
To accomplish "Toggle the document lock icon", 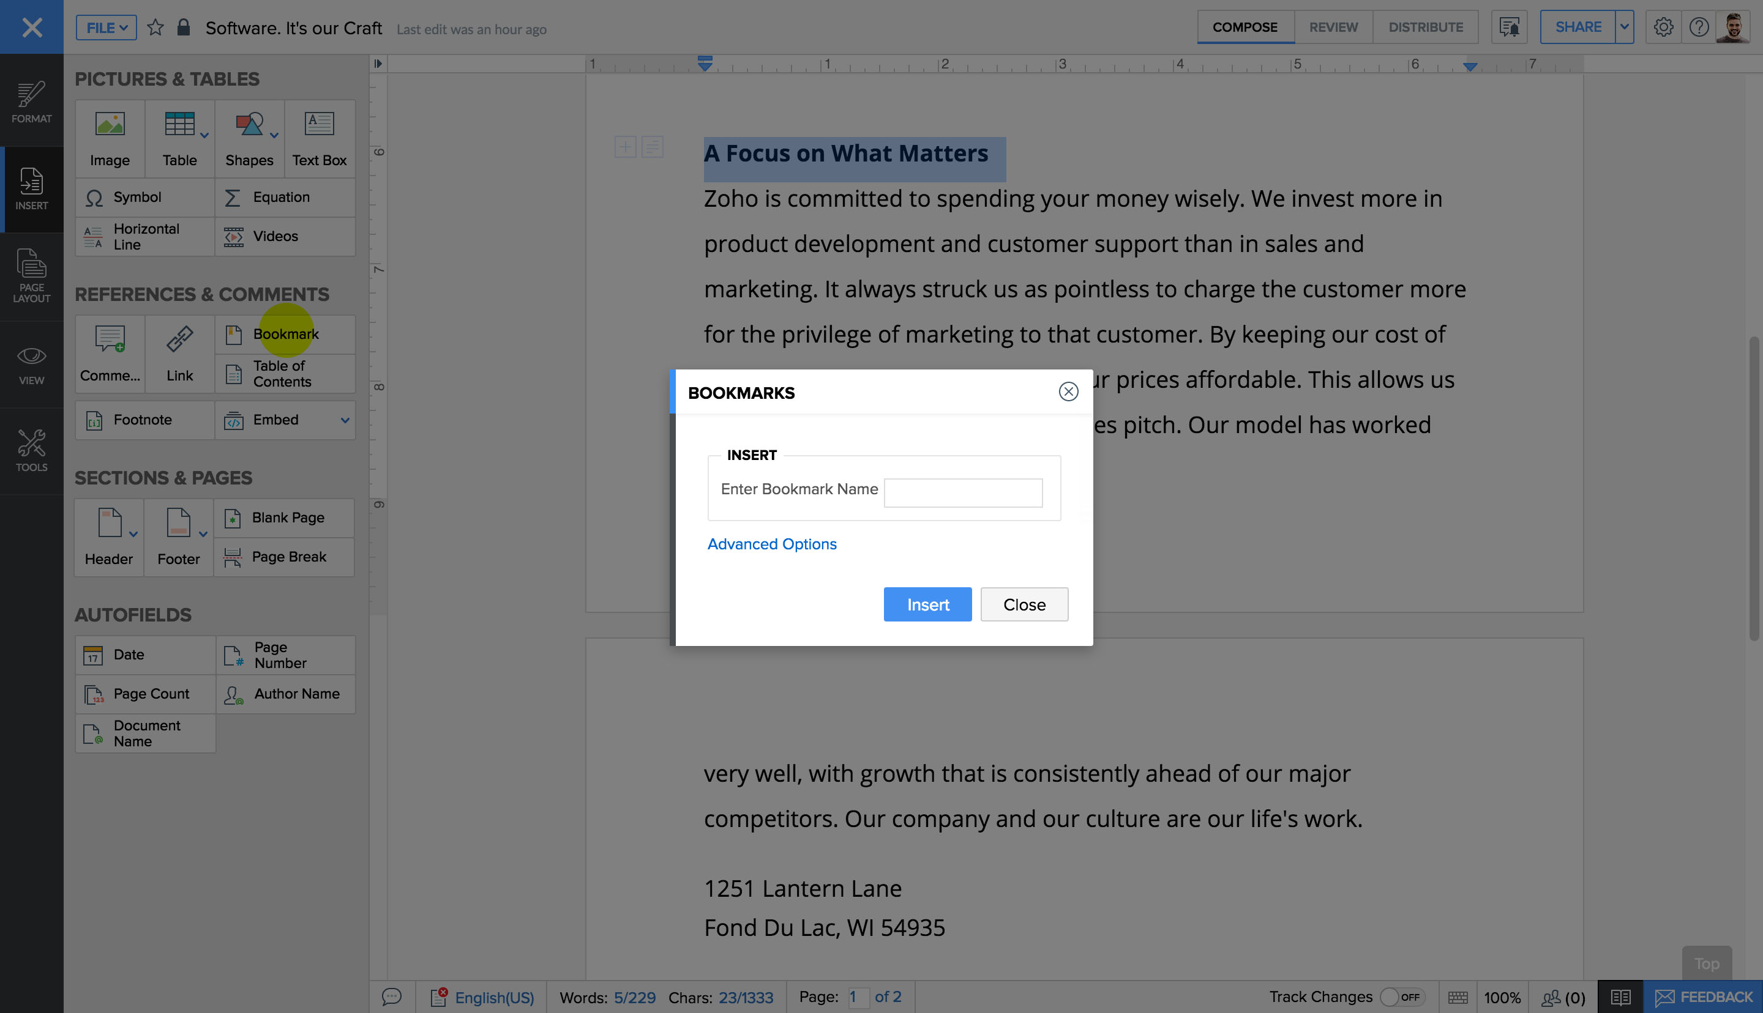I will [x=183, y=28].
